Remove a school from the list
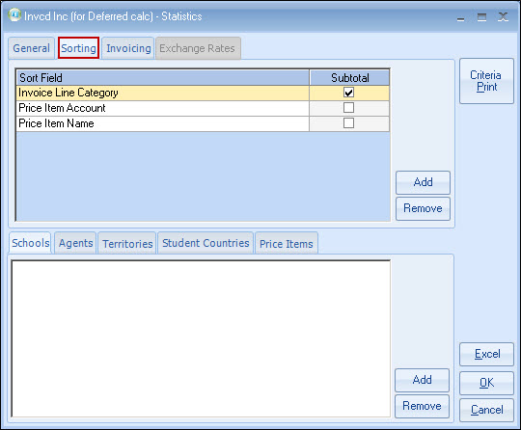This screenshot has width=521, height=430. (x=422, y=406)
